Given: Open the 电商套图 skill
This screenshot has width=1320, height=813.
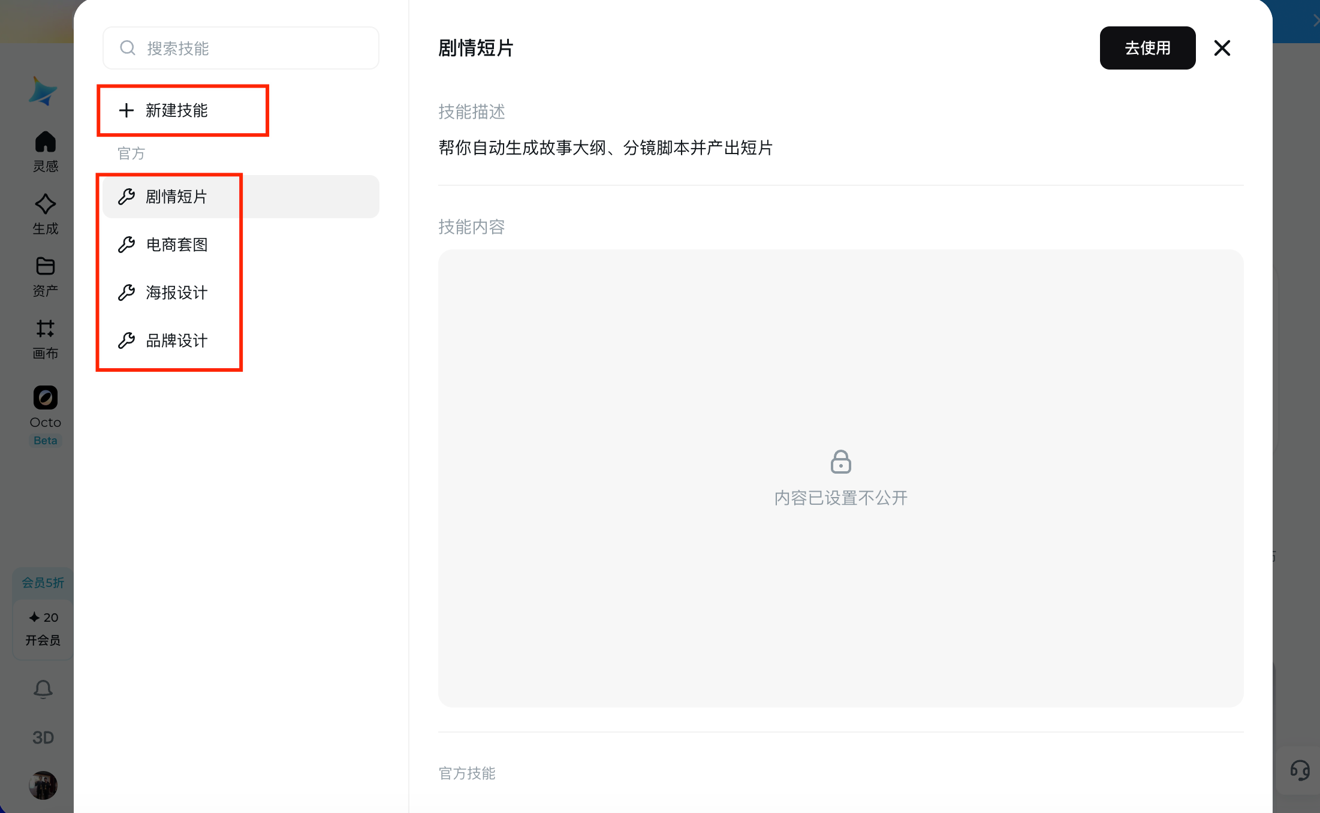Looking at the screenshot, I should pos(241,245).
